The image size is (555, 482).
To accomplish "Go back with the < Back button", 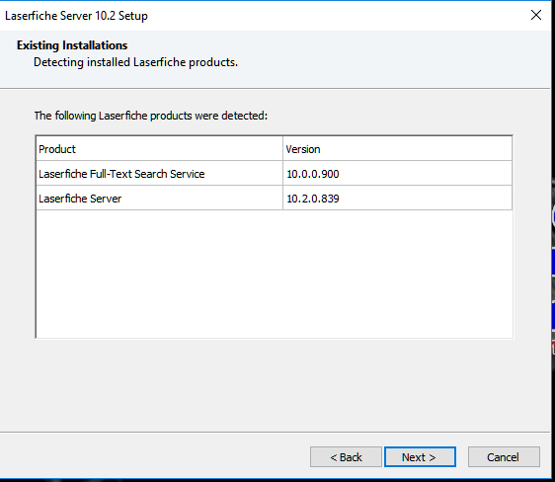I will pyautogui.click(x=346, y=457).
